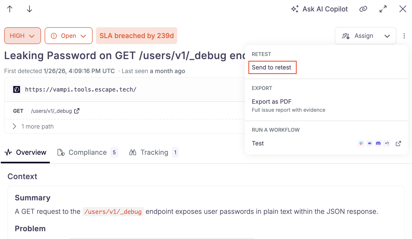Click the Problem heading

pyautogui.click(x=30, y=229)
